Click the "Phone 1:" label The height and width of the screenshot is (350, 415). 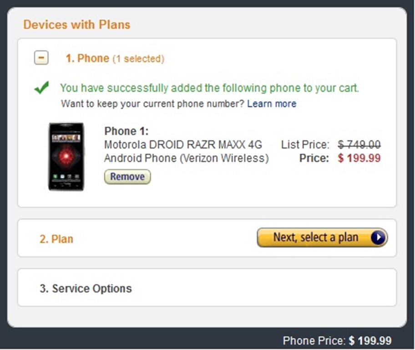[x=127, y=131]
